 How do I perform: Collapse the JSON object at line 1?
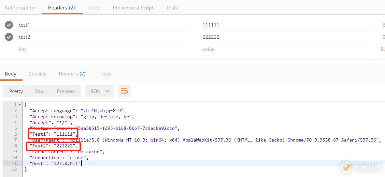coord(20,105)
